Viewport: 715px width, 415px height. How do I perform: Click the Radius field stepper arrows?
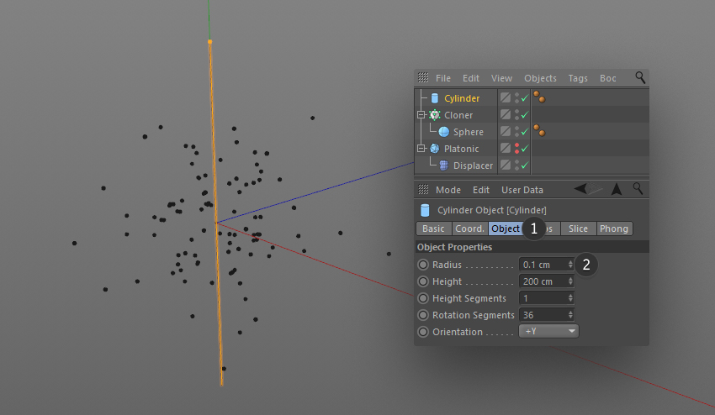pos(570,265)
